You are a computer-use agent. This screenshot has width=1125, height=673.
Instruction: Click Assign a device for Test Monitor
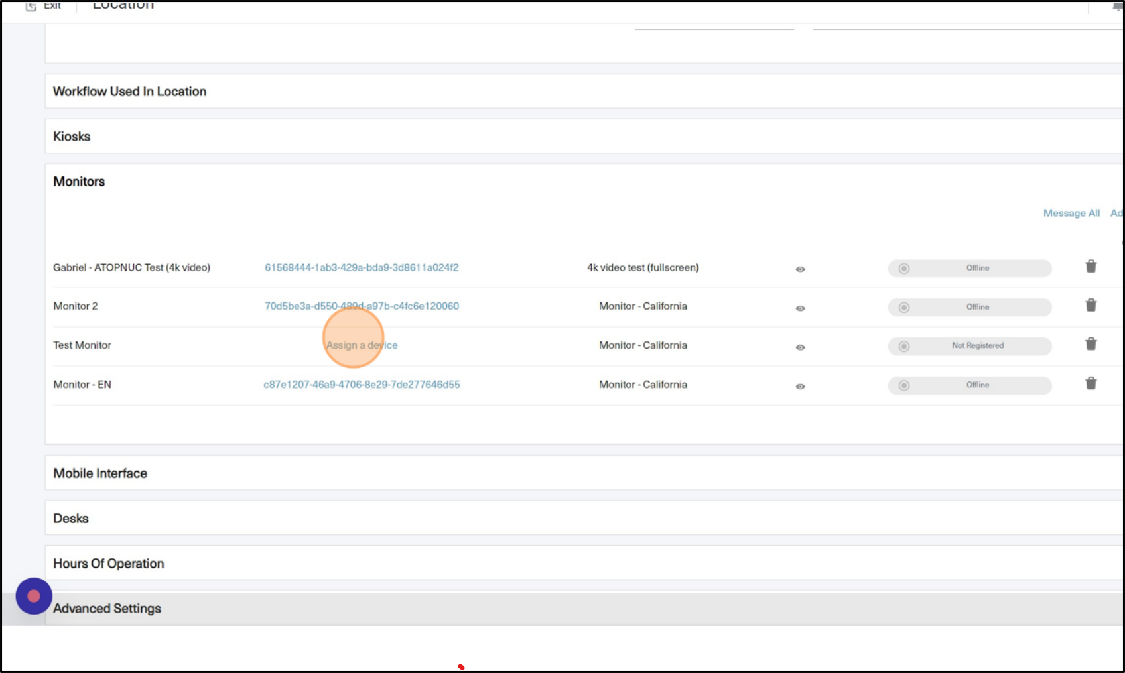pyautogui.click(x=362, y=345)
